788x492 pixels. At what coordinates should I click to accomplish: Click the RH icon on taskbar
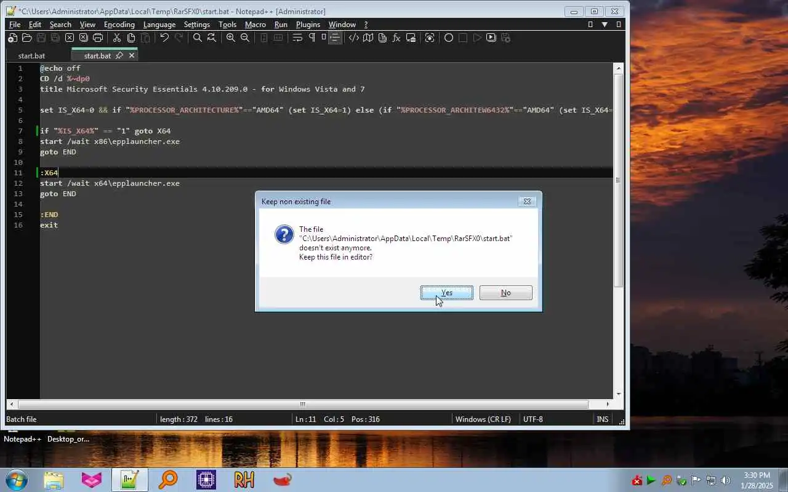[244, 480]
